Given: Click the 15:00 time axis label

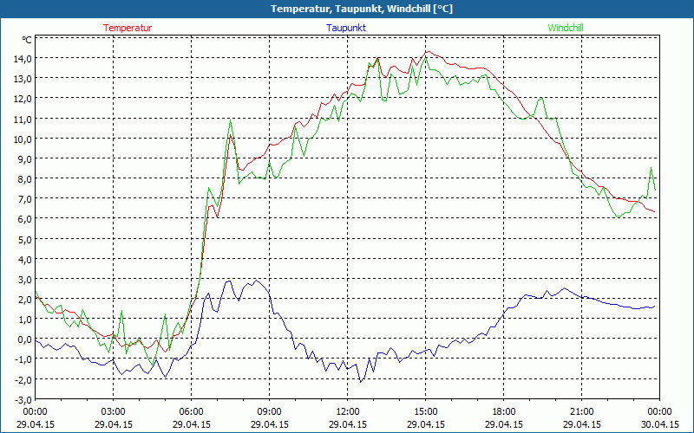Looking at the screenshot, I should 426,412.
